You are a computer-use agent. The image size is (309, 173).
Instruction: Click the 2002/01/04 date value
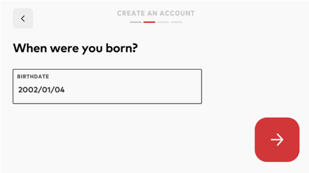[41, 90]
